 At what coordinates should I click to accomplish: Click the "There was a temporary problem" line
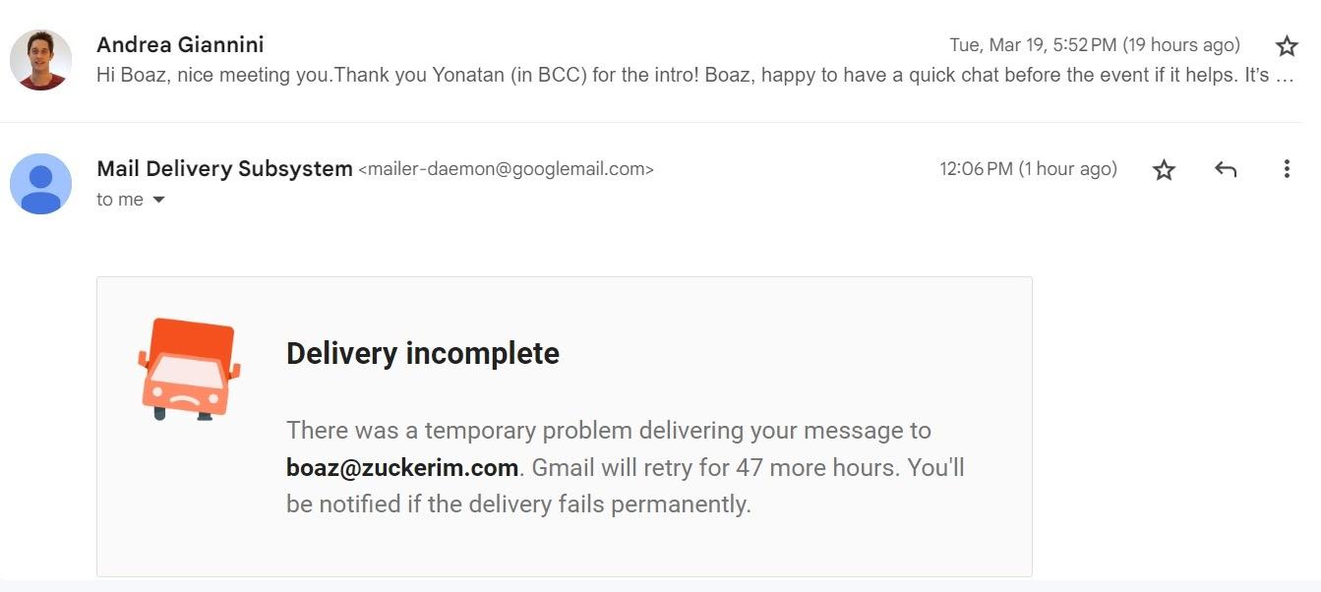(608, 431)
